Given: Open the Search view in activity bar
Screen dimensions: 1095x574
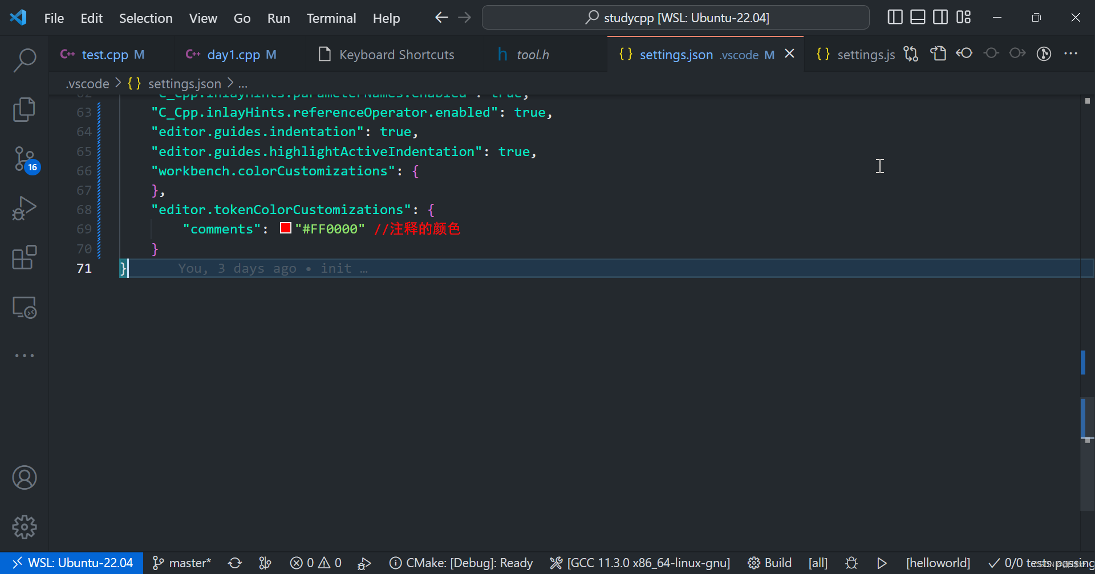Looking at the screenshot, I should (x=25, y=60).
